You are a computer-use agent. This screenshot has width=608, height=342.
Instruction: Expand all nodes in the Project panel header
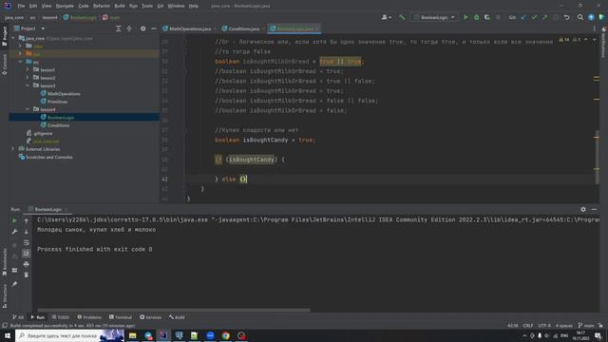click(x=118, y=28)
